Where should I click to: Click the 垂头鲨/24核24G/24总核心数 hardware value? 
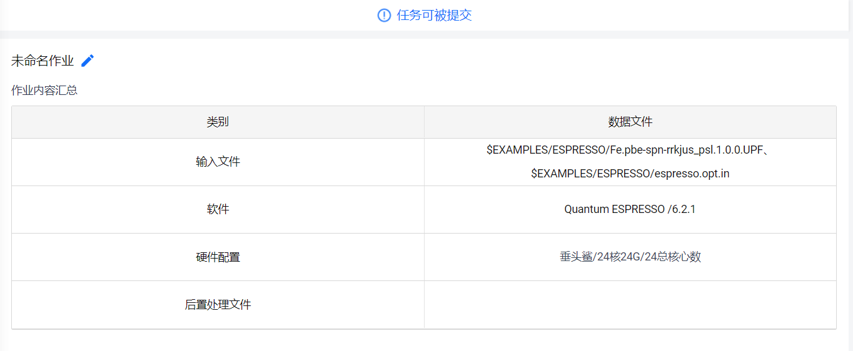tap(630, 257)
